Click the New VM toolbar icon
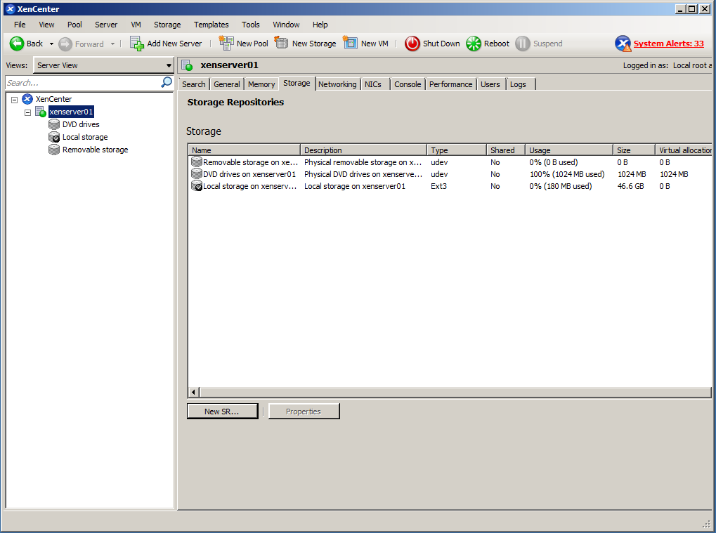Screen dimensions: 716x533 [351, 44]
